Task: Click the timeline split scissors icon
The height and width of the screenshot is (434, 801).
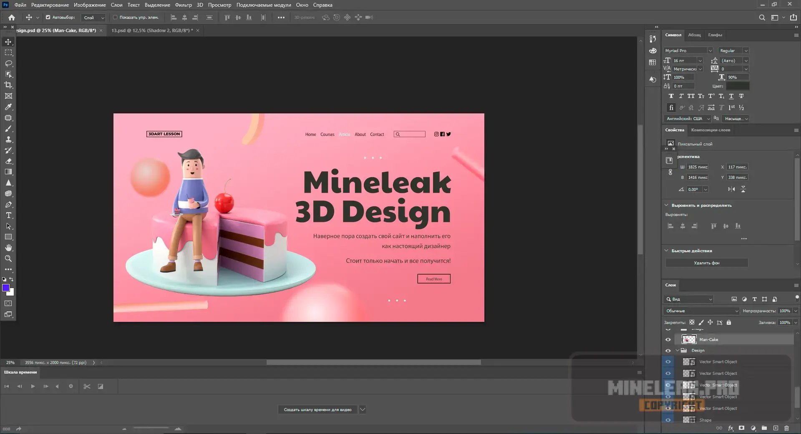Action: click(87, 386)
